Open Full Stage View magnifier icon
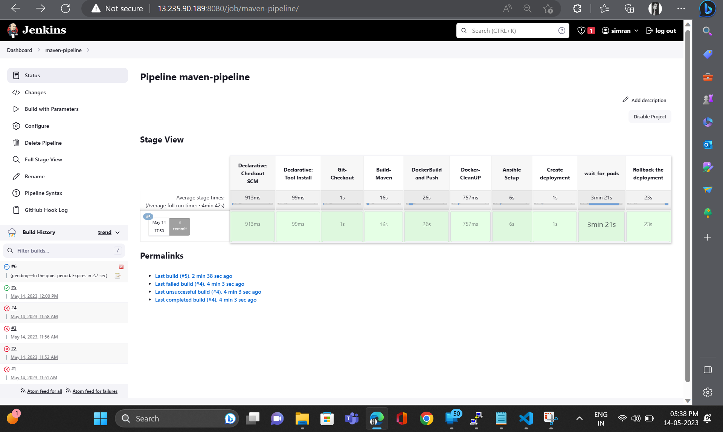723x432 pixels. coord(16,159)
